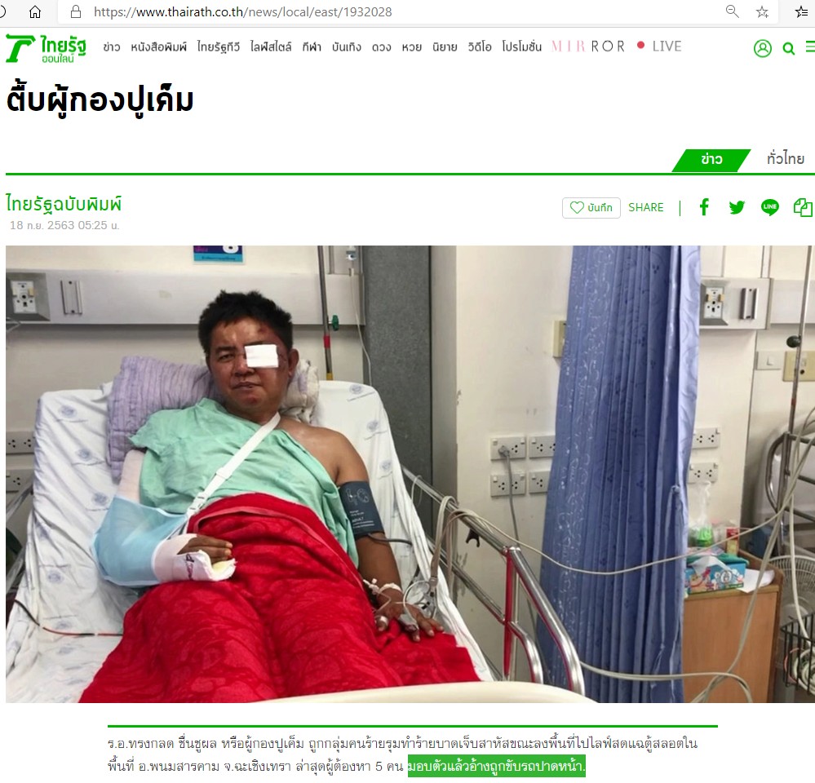Select the green ข่าว tab

[711, 160]
